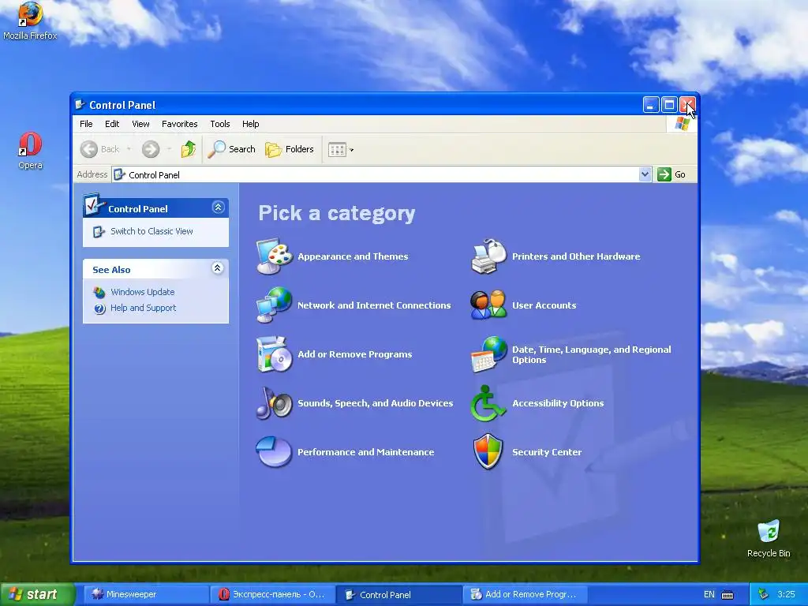
Task: Open the Opera desktop shortcut
Action: [x=30, y=151]
